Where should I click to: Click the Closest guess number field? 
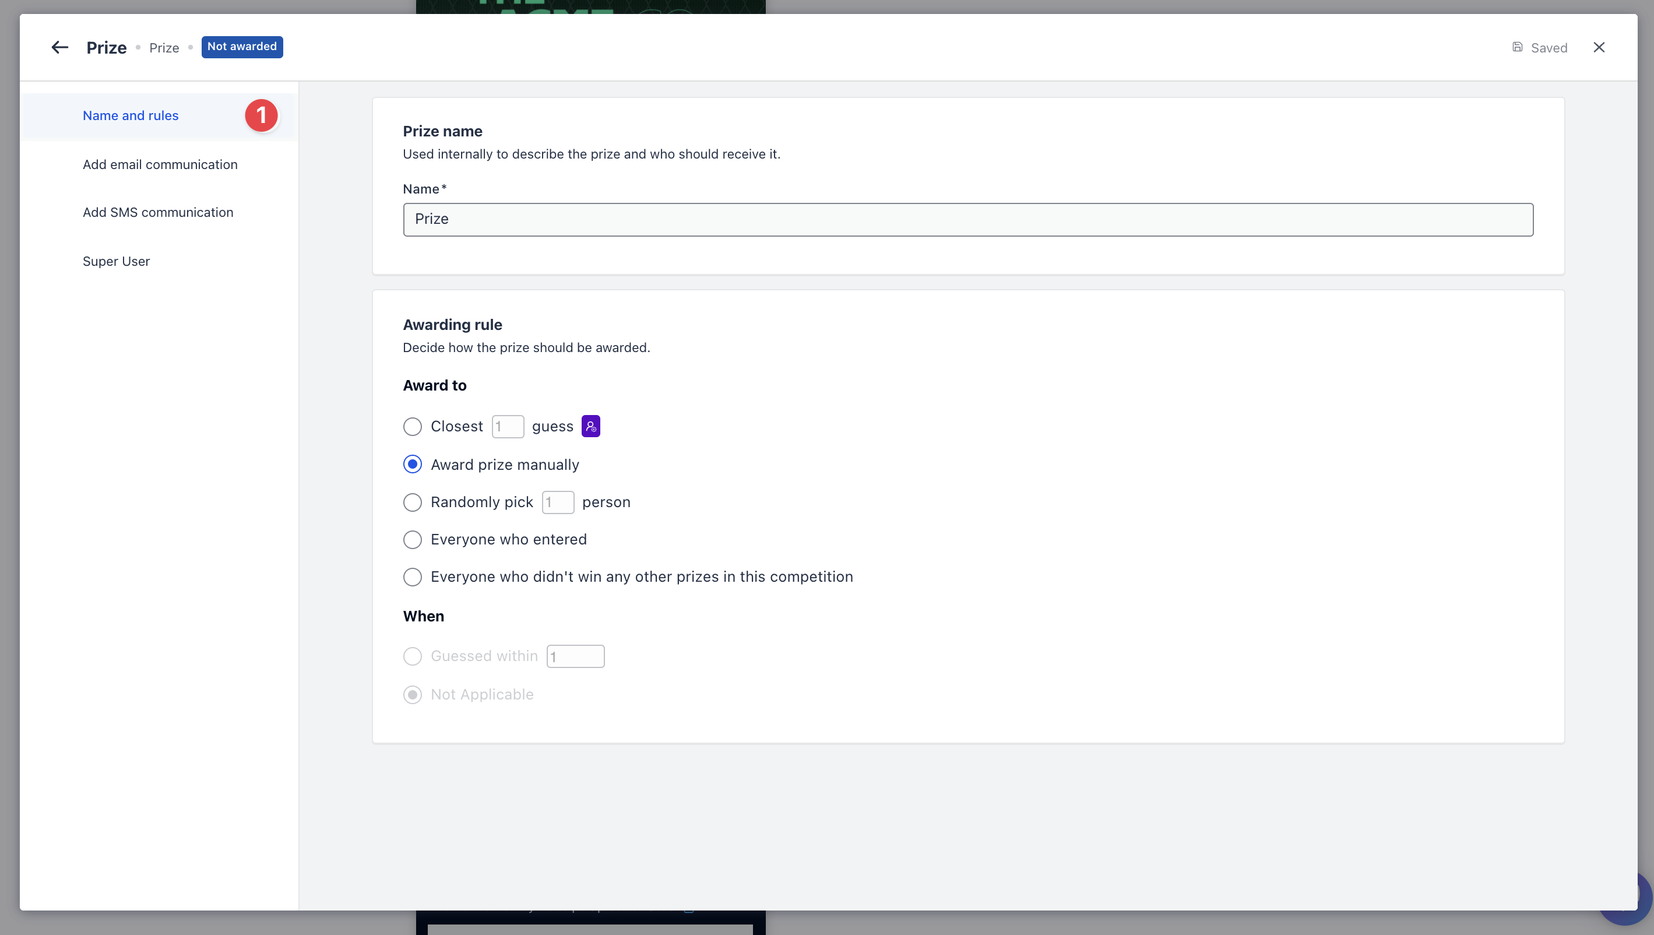[507, 427]
